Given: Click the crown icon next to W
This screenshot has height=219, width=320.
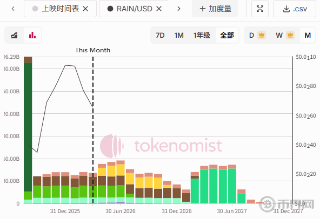Looking at the screenshot, I should pyautogui.click(x=290, y=35).
